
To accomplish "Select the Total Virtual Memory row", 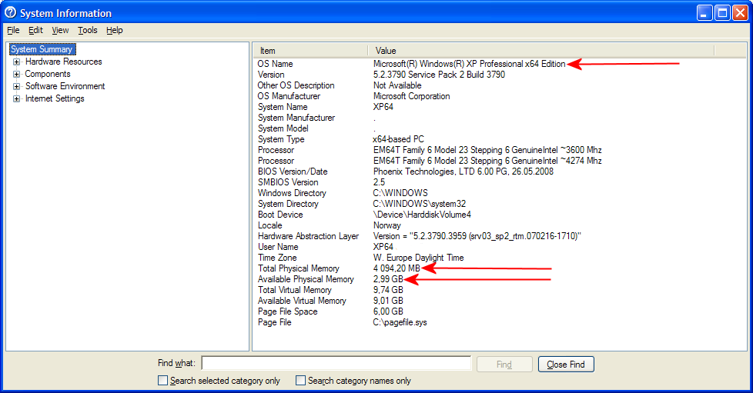I will [500, 290].
